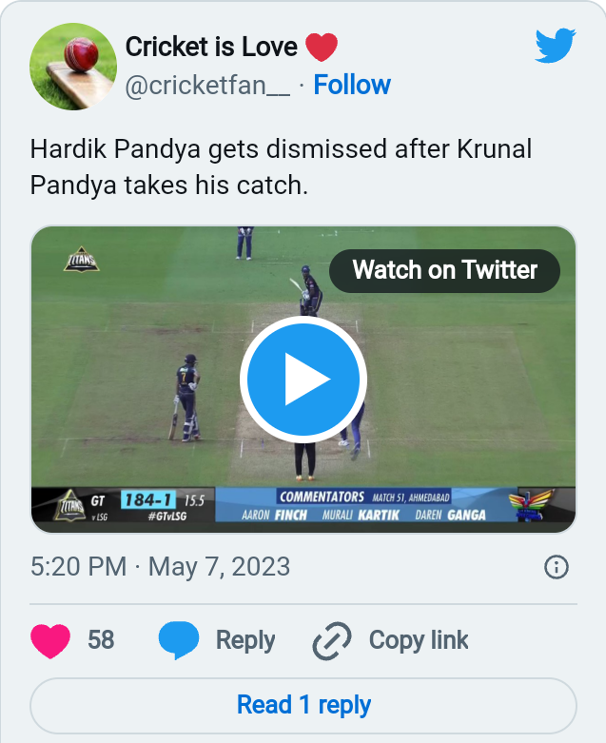Like the tweet with the heart icon

[x=50, y=640]
